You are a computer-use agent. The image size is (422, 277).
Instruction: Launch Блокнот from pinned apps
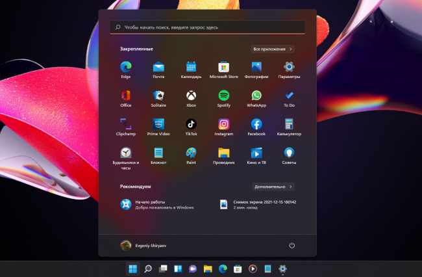(x=158, y=156)
